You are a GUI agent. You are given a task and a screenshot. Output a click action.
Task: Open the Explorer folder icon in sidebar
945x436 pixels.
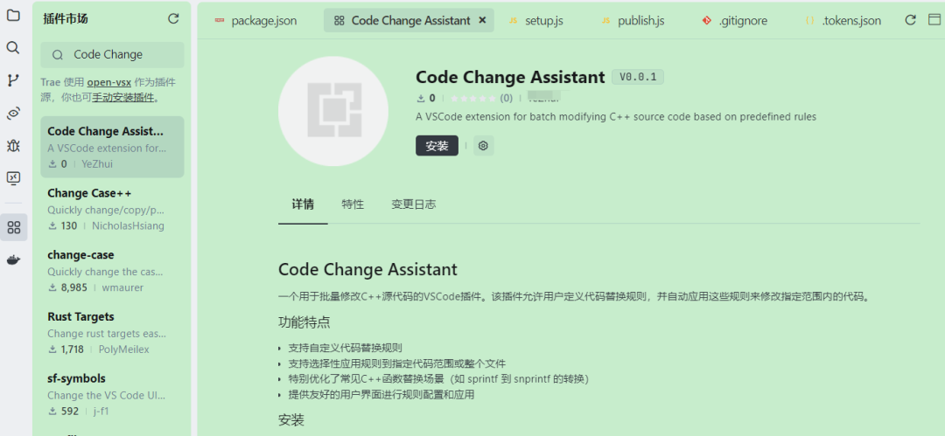tap(13, 16)
